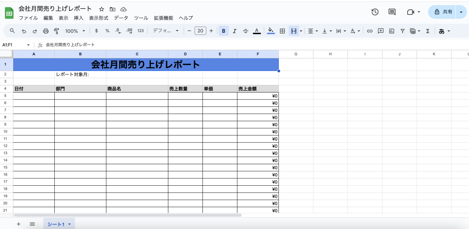
Task: Click the undo arrow in the toolbar
Action: [24, 31]
